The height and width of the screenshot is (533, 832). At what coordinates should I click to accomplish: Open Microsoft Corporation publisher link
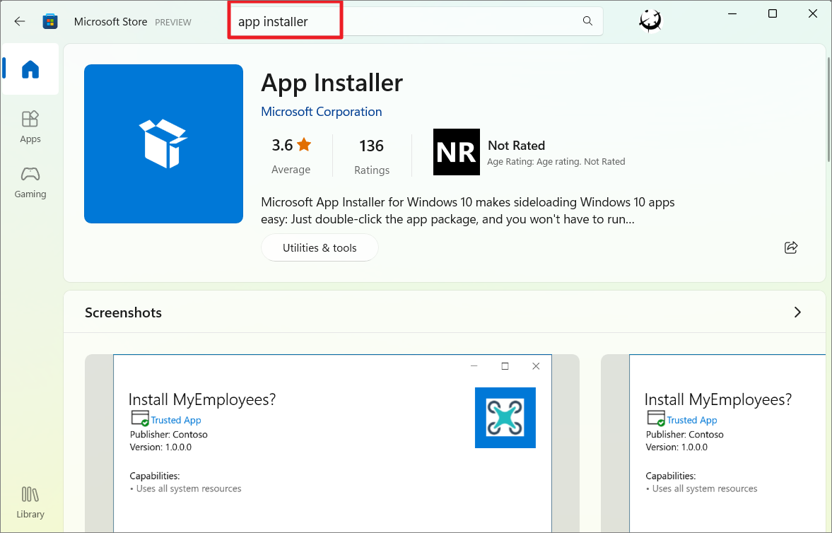point(322,112)
